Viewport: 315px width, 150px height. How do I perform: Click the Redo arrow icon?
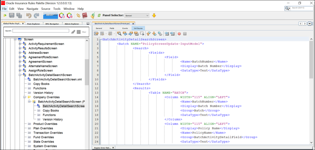click(x=36, y=15)
